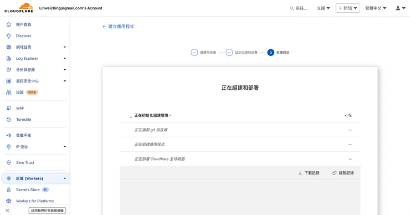Expand the 分析與記錄 submenu arrow
The height and width of the screenshot is (215, 410).
[65, 70]
